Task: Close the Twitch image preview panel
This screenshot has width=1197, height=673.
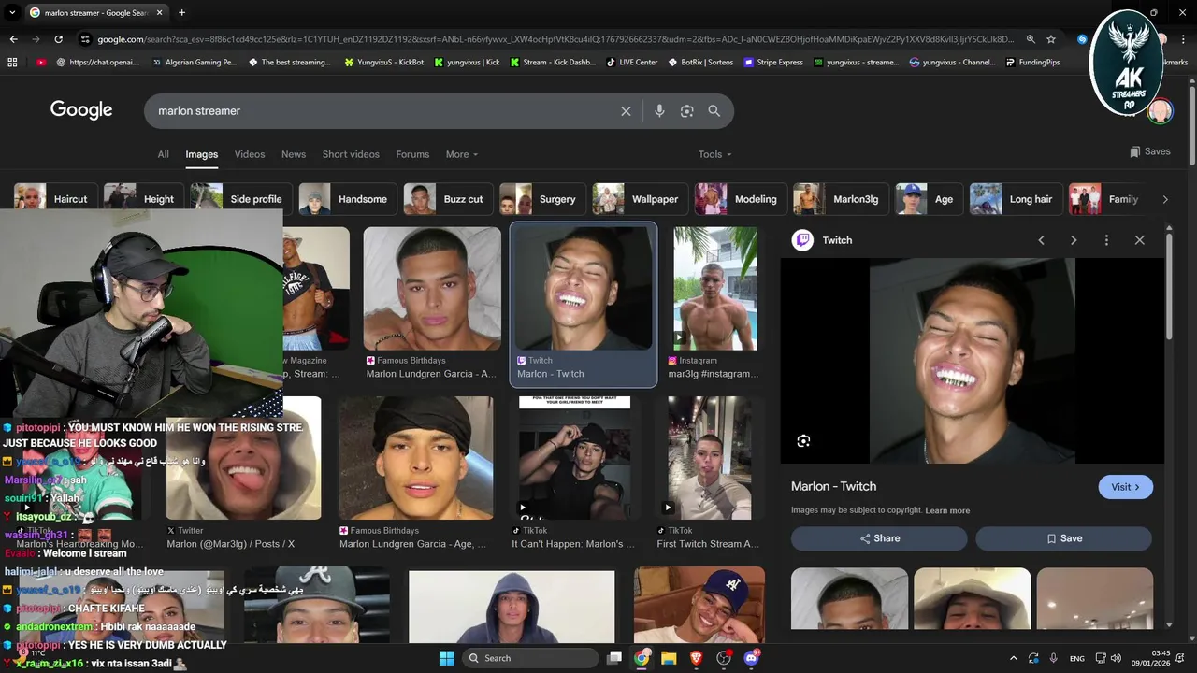Action: (x=1139, y=240)
